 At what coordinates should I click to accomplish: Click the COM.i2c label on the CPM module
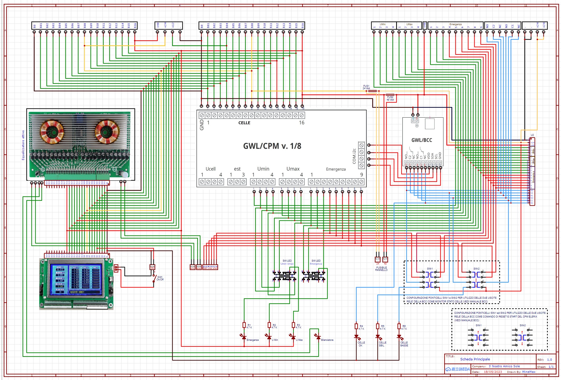point(354,156)
